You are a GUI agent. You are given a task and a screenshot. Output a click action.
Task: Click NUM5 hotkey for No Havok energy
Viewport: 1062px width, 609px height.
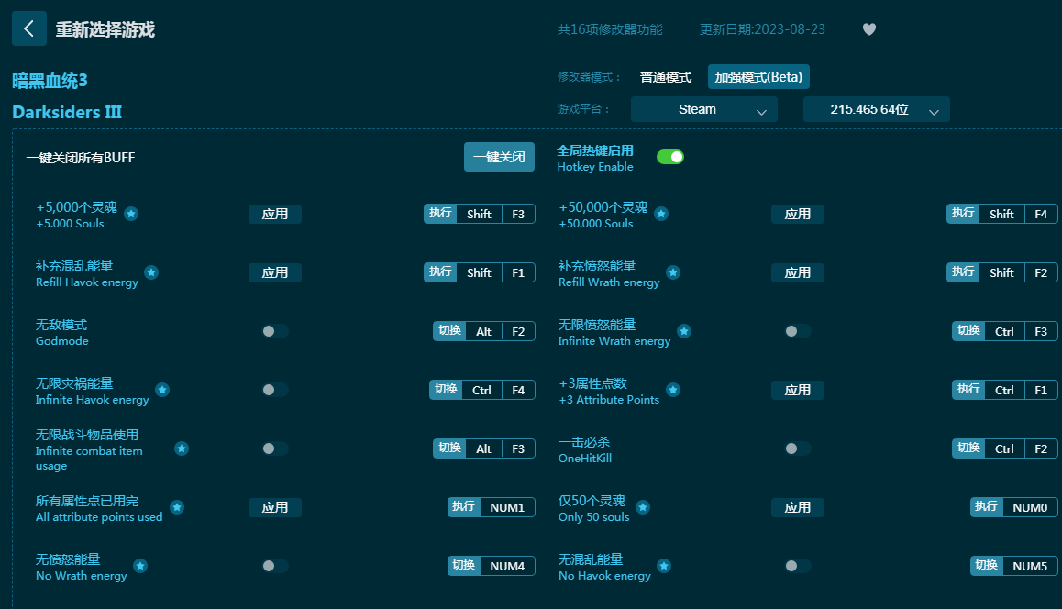(x=1014, y=566)
